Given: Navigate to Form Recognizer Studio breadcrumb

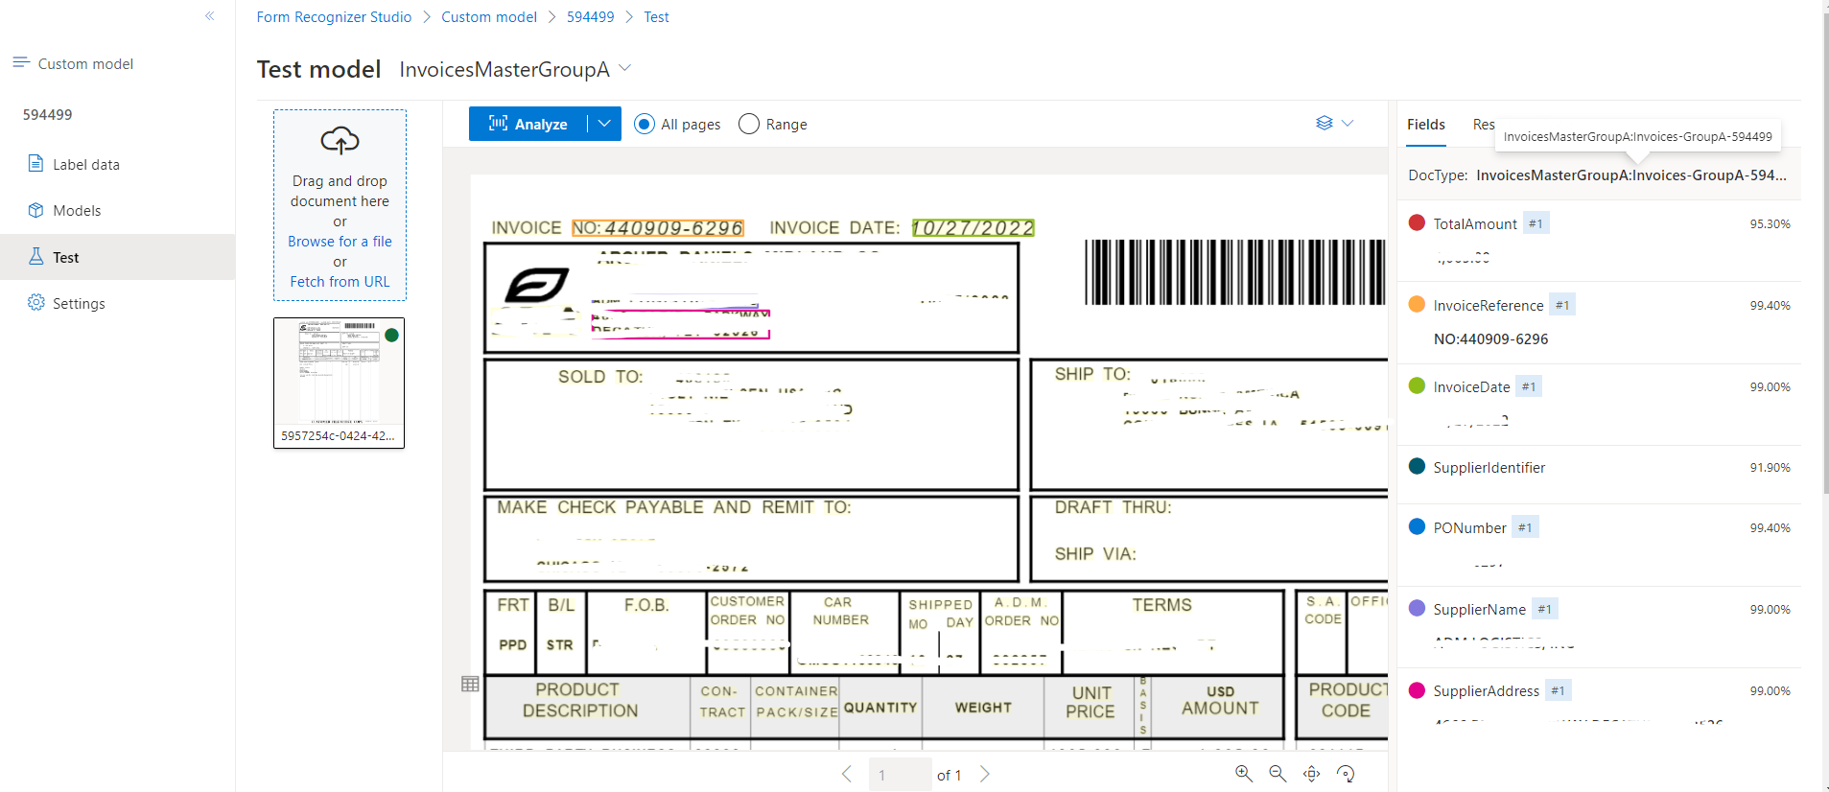Looking at the screenshot, I should pos(334,17).
